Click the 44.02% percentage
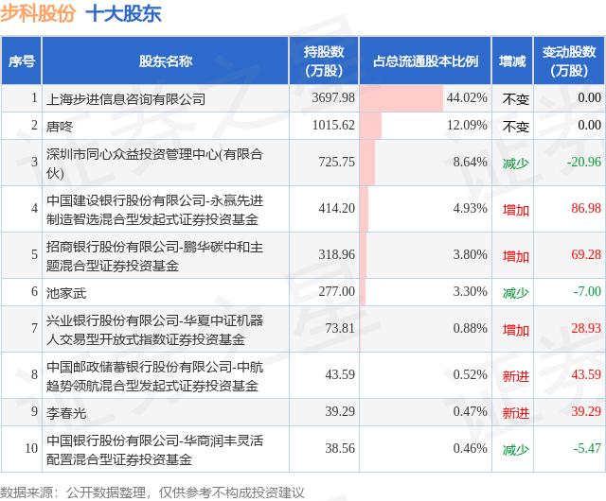Viewport: 606px width, 501px height. pyautogui.click(x=467, y=97)
